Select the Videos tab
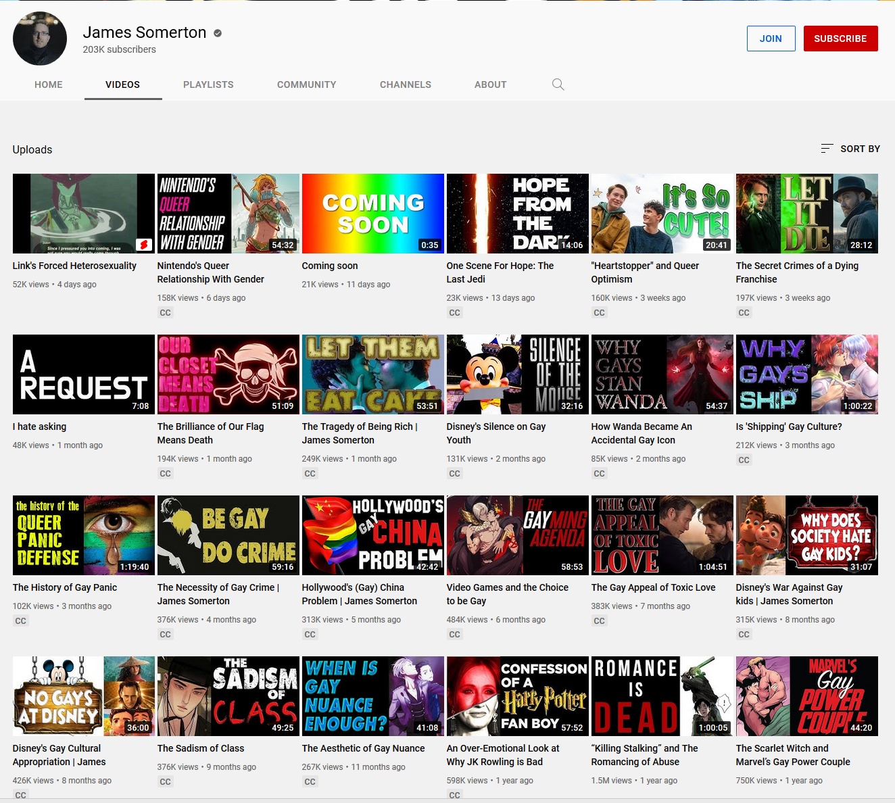 click(x=123, y=84)
